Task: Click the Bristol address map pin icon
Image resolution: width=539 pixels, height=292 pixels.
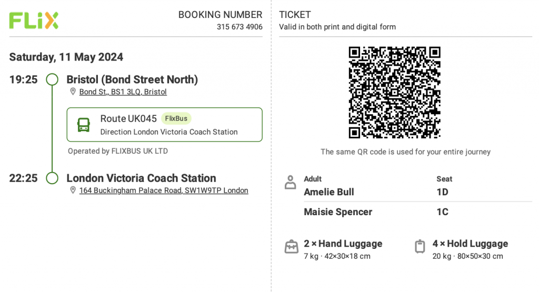Action: tap(73, 92)
